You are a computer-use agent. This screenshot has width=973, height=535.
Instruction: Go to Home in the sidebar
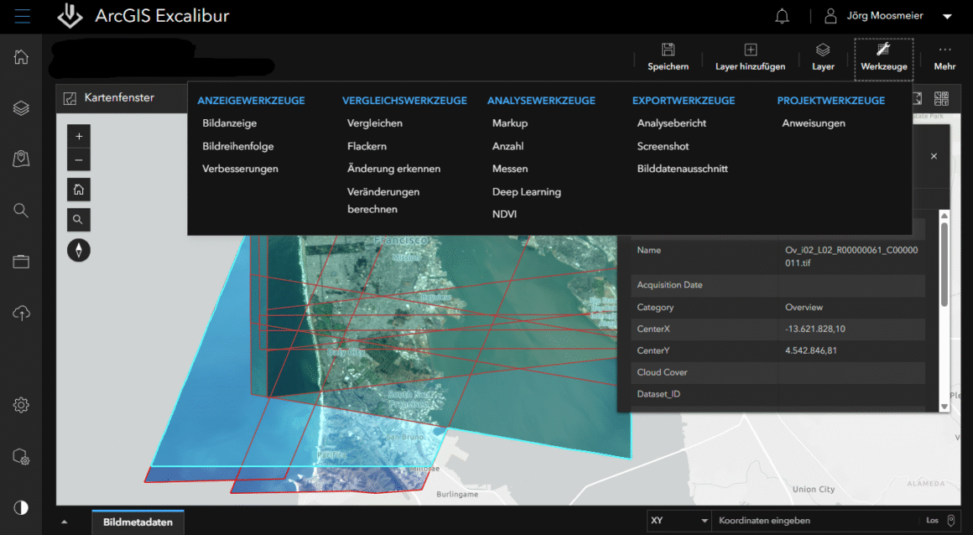point(21,56)
